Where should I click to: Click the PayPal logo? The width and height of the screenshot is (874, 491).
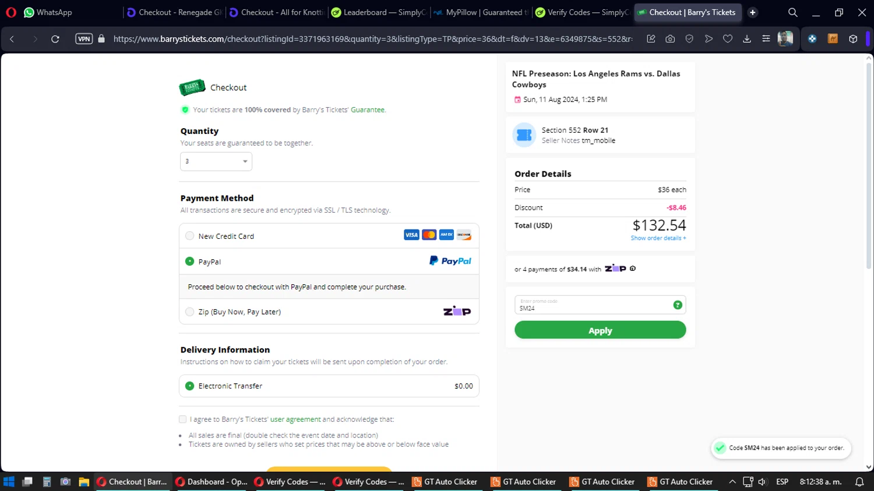450,261
